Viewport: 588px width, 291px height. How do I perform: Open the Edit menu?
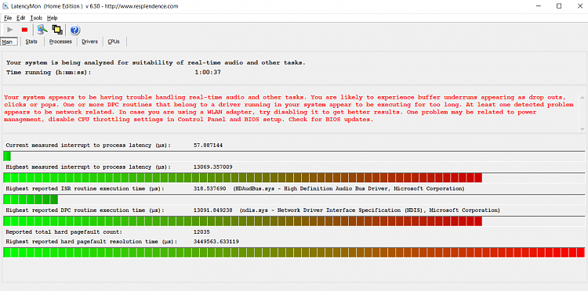(x=20, y=18)
